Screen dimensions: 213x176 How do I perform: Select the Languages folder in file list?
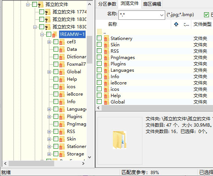122,70
